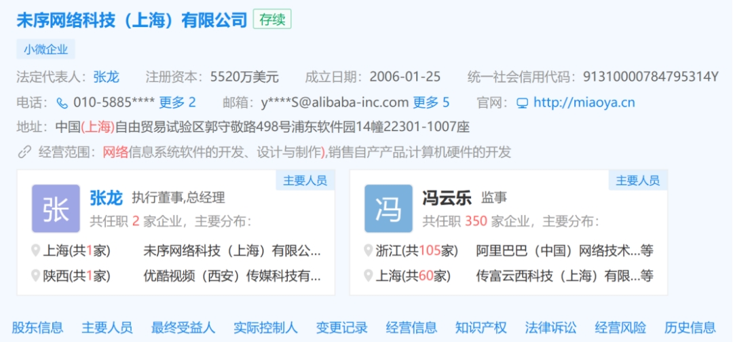733x342 pixels.
Task: Click the founding date 2006-01-25
Action: (405, 77)
